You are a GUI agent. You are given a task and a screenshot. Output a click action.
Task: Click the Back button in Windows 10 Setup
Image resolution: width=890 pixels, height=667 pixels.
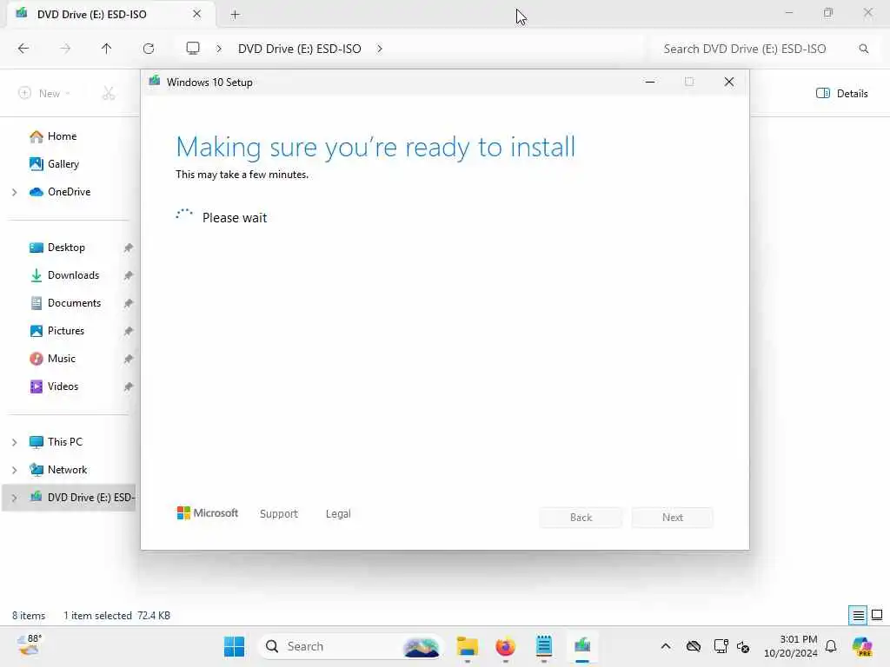pos(581,518)
